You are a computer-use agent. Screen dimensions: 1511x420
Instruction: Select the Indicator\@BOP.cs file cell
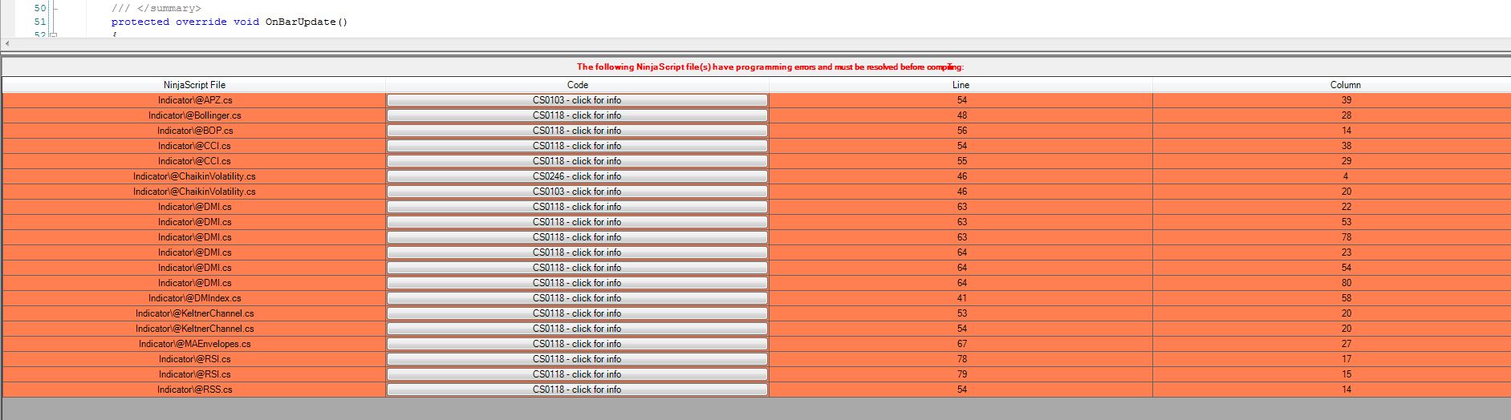pos(194,131)
